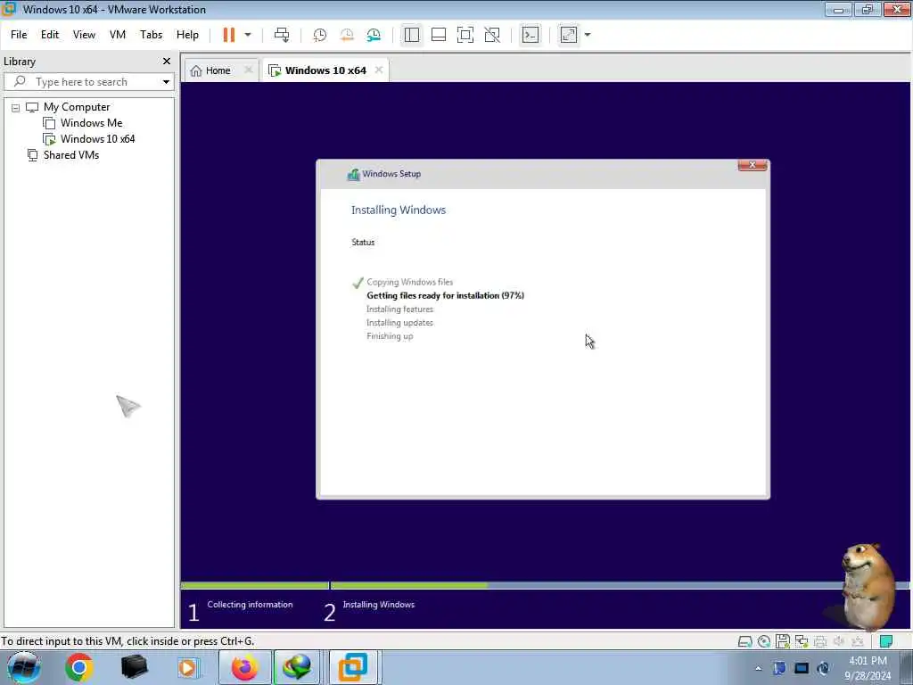This screenshot has height=685, width=913.
Task: Click the sound card status icon
Action: pos(839,642)
